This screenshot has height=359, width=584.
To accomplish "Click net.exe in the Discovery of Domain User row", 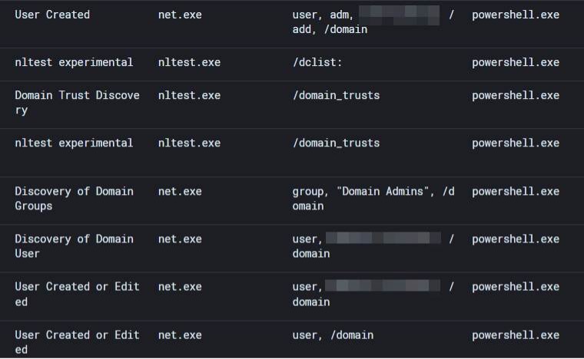I will (x=180, y=239).
